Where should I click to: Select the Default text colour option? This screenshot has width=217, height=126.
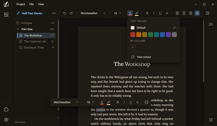pos(154,28)
